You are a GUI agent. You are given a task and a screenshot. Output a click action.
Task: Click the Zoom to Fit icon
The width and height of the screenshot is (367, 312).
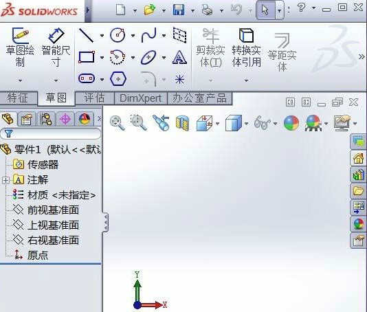click(118, 123)
